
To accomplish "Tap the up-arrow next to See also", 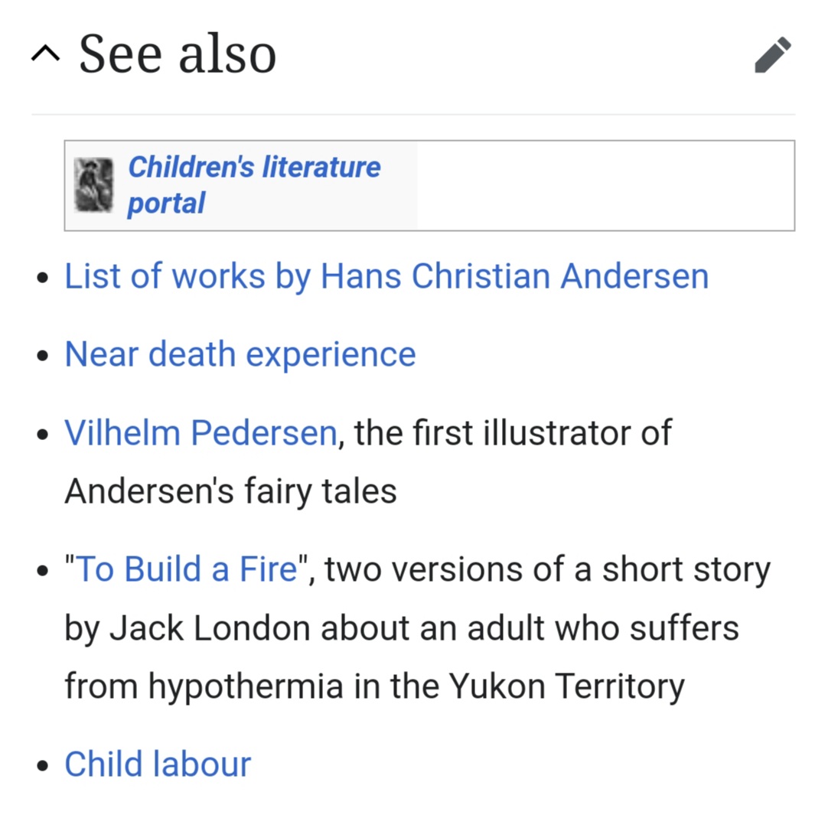I will (45, 54).
